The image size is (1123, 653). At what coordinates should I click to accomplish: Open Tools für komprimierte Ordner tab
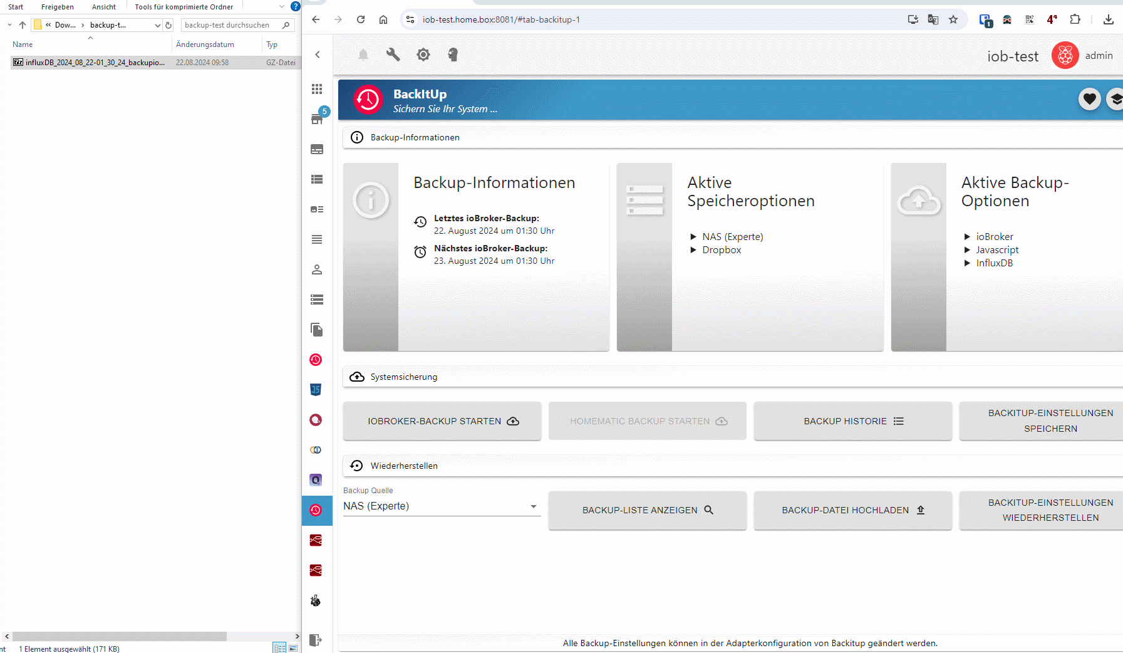click(184, 7)
